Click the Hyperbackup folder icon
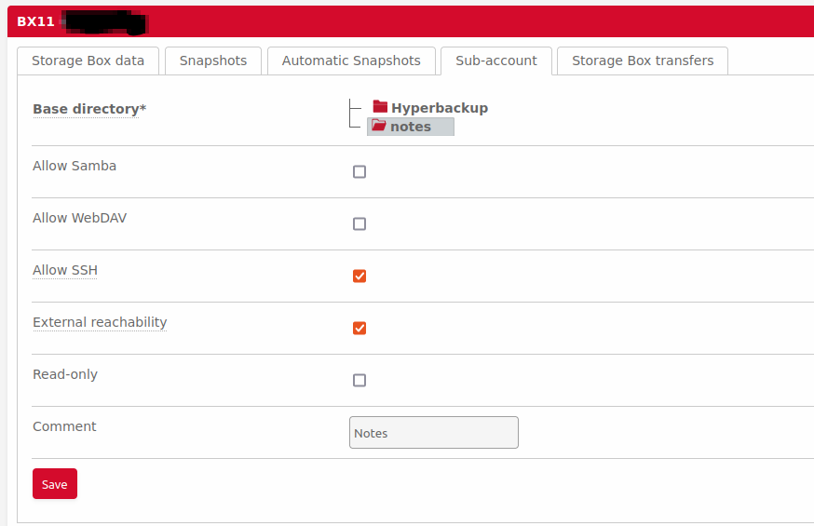The width and height of the screenshot is (814, 526). coord(380,107)
